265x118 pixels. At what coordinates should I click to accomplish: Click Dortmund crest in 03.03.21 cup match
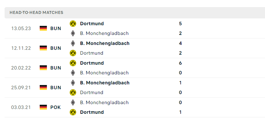tap(73, 112)
